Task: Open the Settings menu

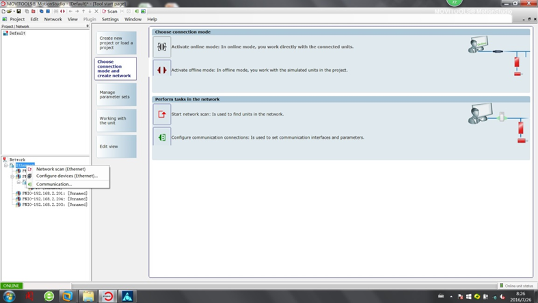Action: coord(110,19)
